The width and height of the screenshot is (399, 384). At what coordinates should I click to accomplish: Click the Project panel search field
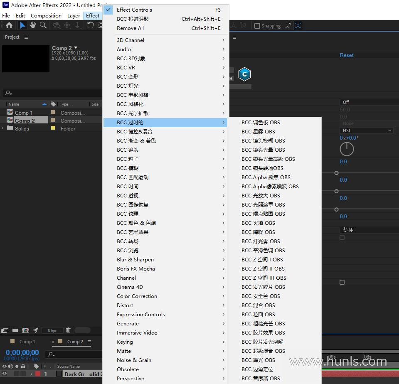[x=52, y=93]
